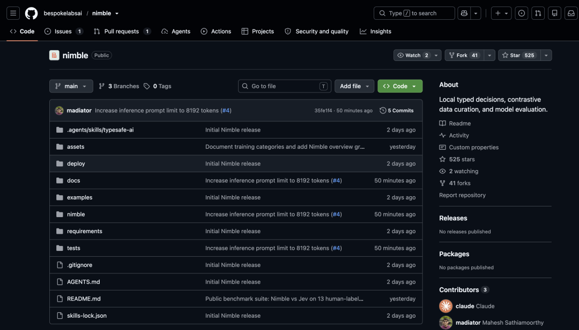579x330 pixels.
Task: Switch to the Issues tab
Action: (x=63, y=32)
